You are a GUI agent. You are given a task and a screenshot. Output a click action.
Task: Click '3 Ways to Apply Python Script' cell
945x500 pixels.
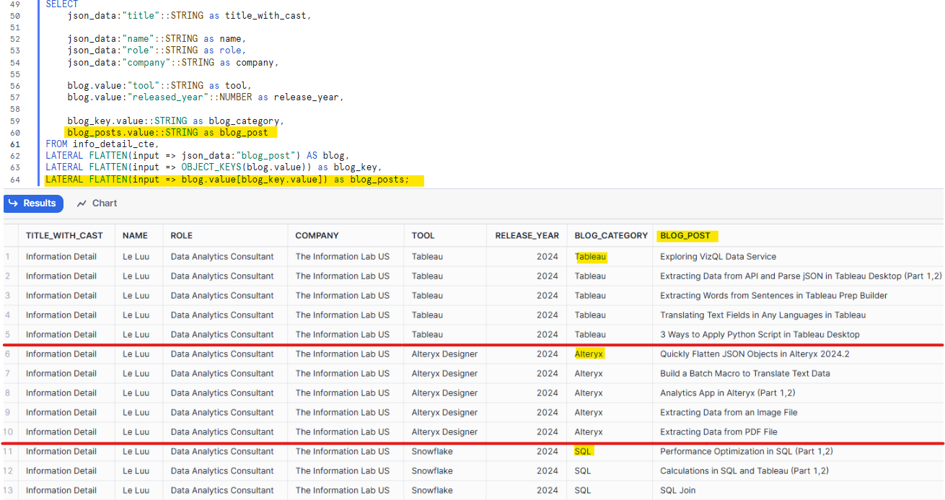tap(760, 335)
